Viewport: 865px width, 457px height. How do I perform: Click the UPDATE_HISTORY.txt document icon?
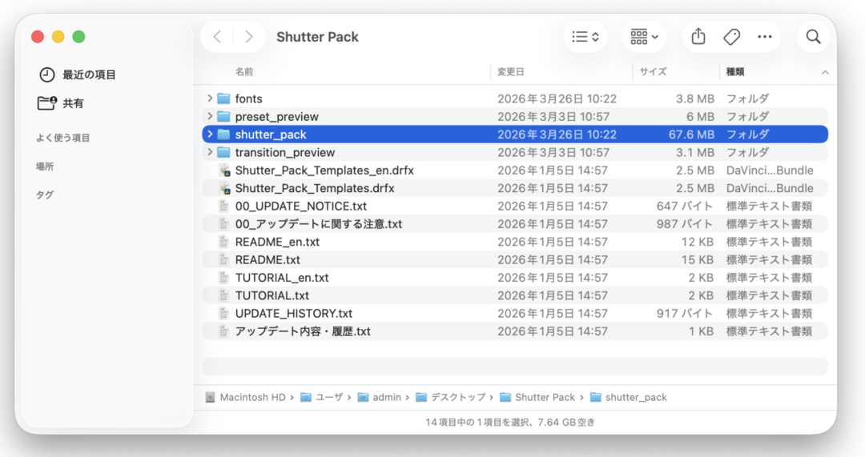point(223,313)
